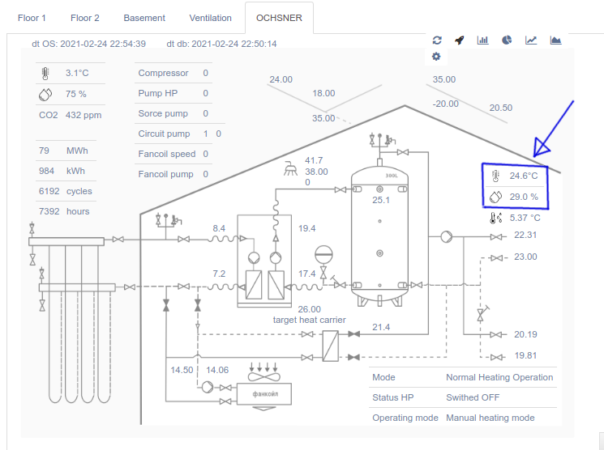Click the CO2 432 ppm reading

click(70, 115)
